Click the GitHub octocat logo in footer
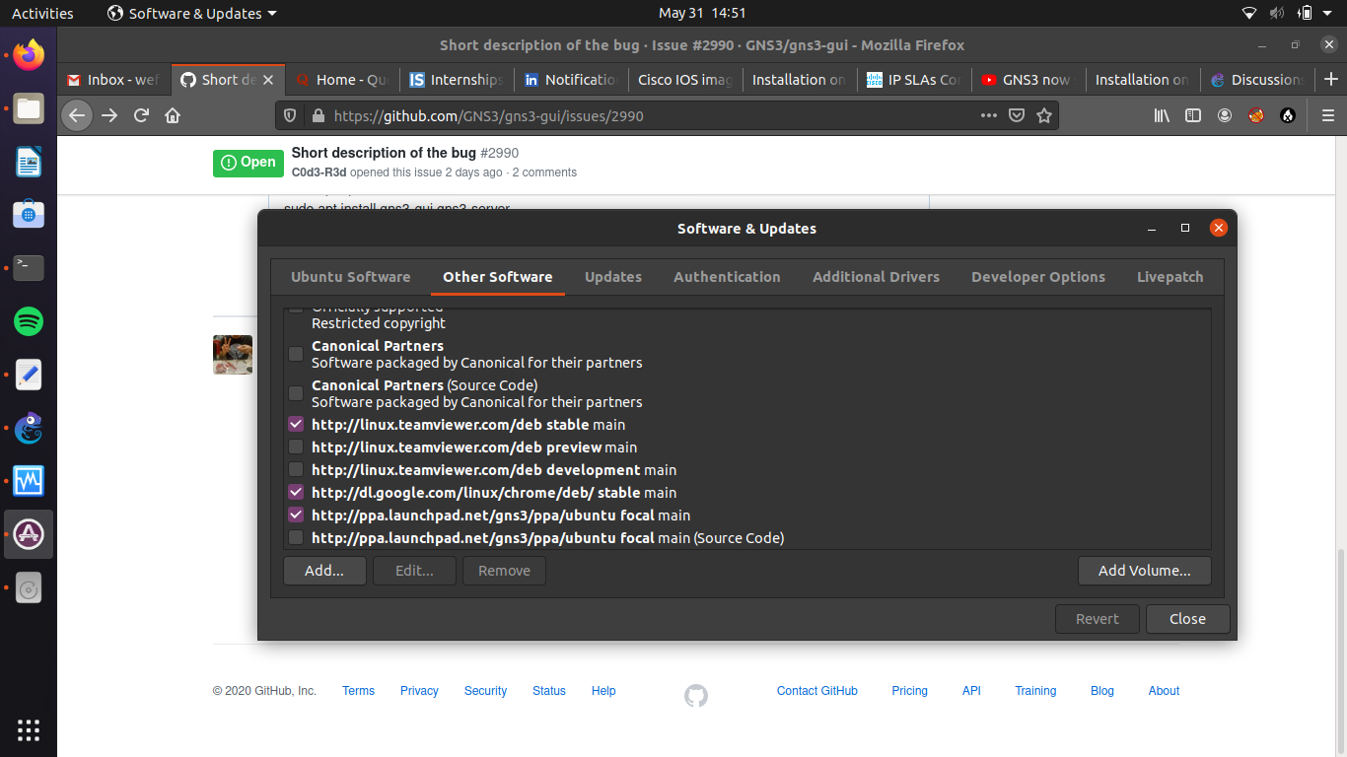The image size is (1347, 757). click(x=695, y=695)
